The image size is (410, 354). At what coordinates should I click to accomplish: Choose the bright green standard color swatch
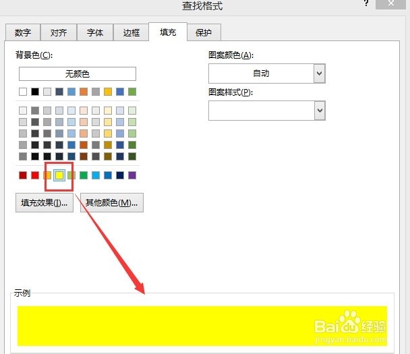point(84,175)
